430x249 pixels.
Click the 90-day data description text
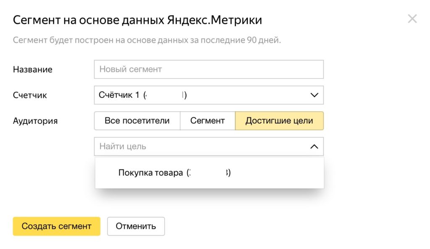[x=147, y=41]
